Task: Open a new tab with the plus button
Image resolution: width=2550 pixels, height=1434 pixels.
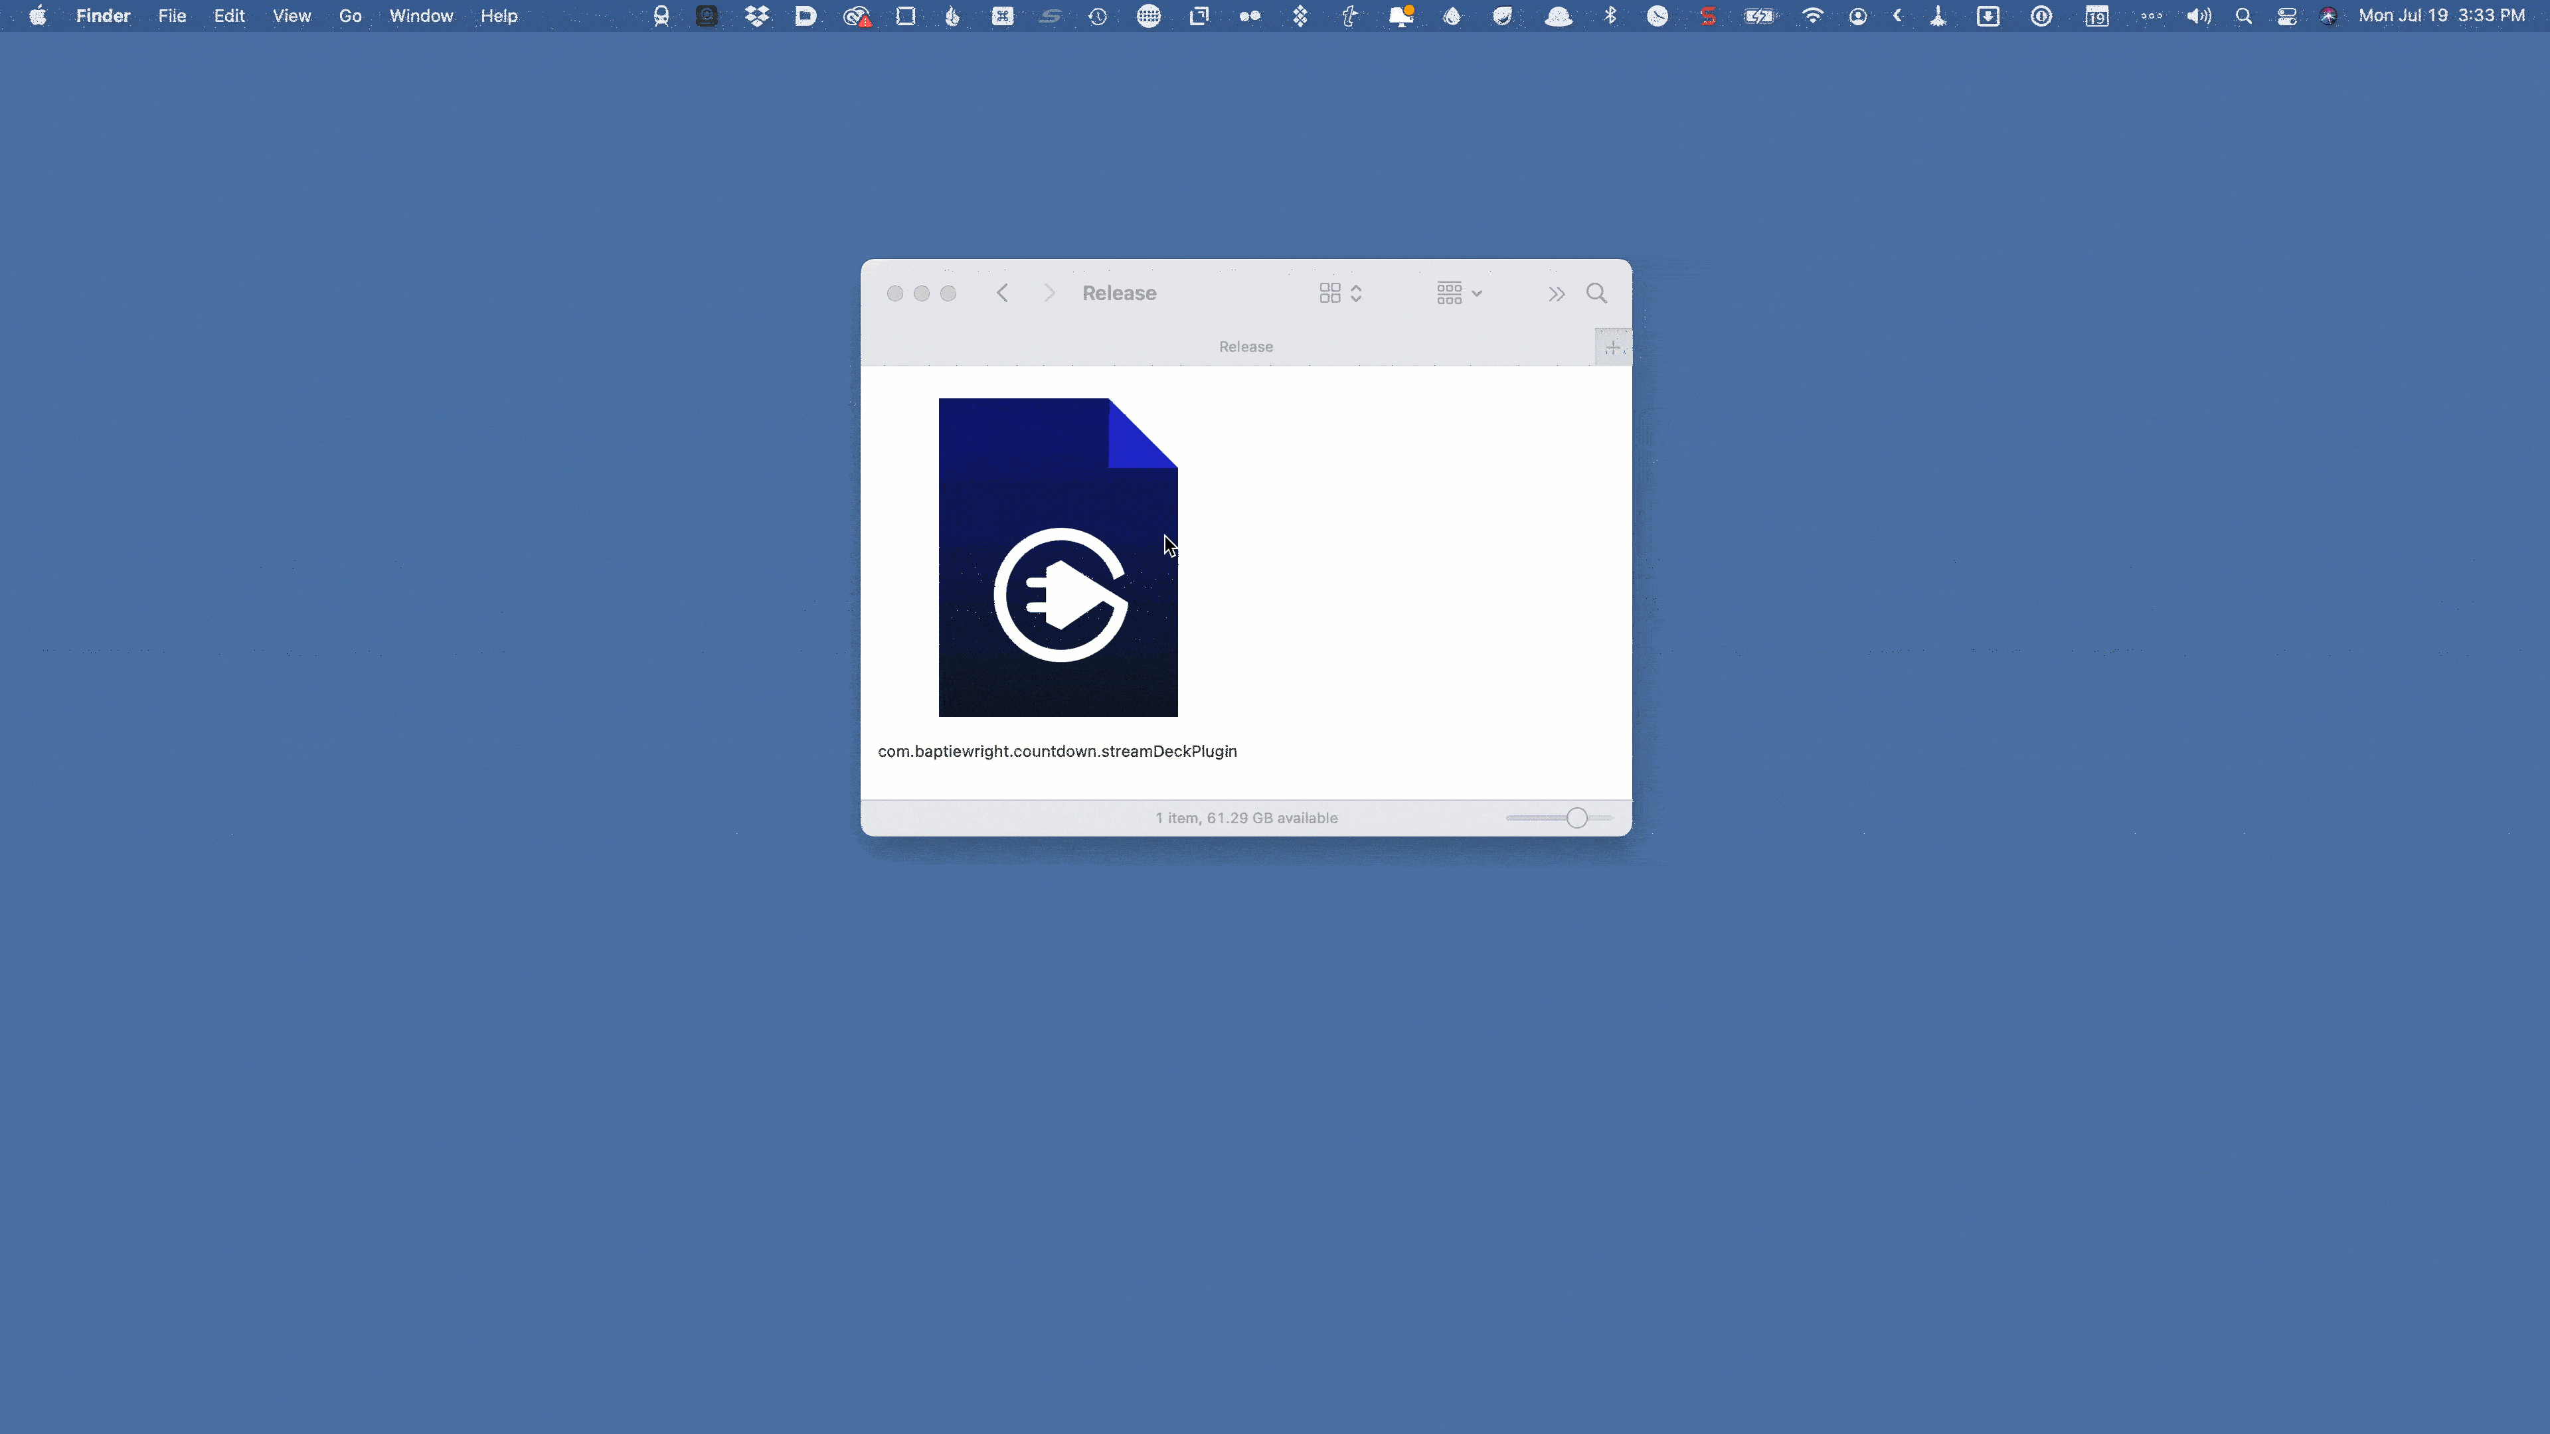Action: pos(1612,347)
